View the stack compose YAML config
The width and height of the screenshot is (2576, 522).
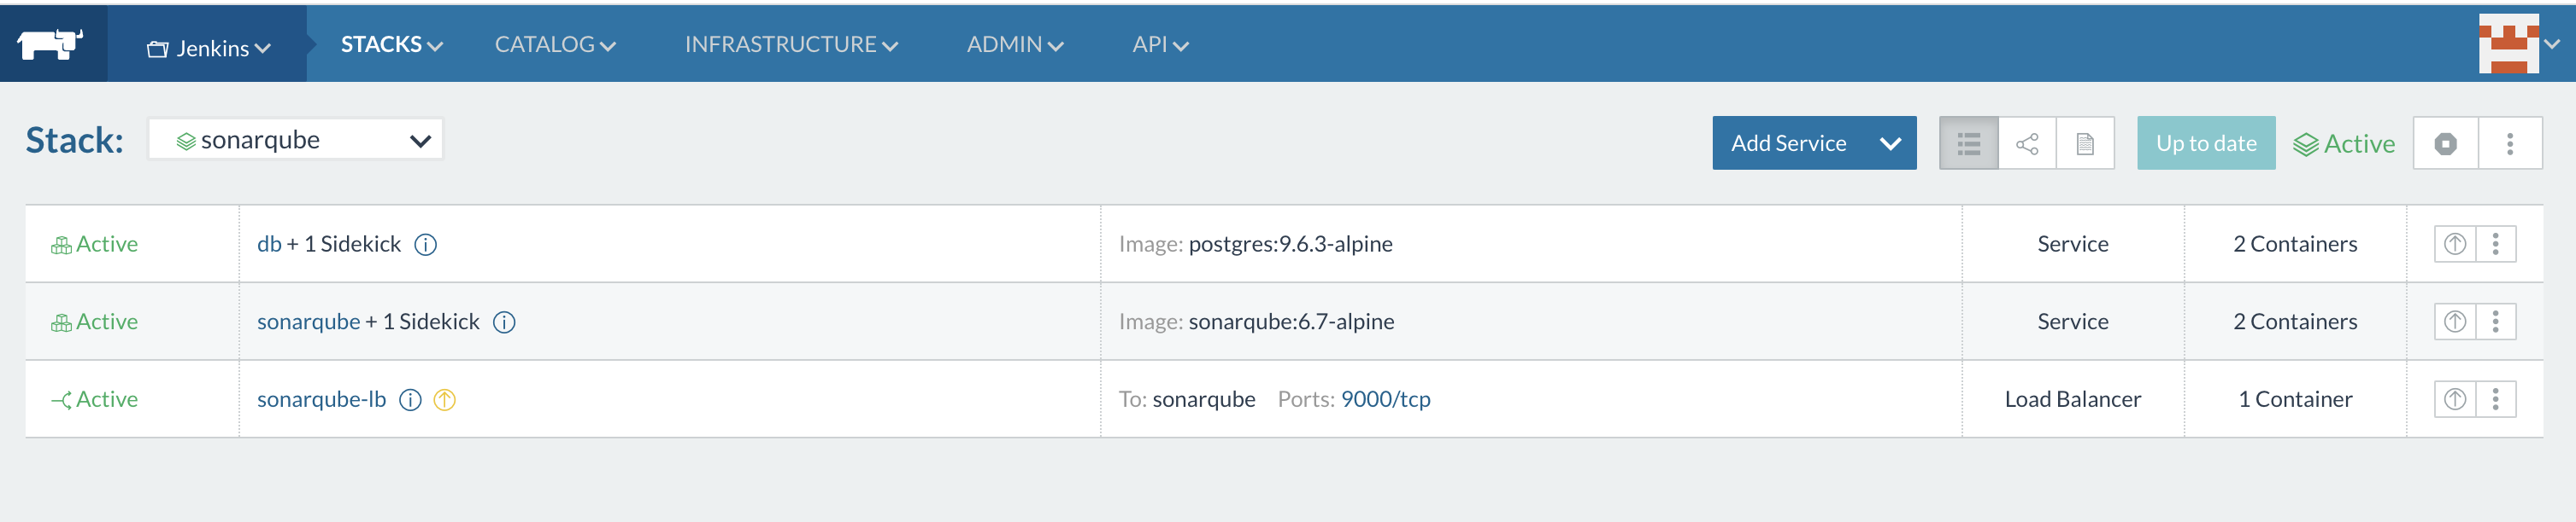[2085, 144]
